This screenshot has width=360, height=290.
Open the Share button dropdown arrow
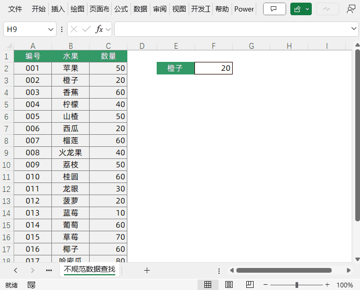pos(307,9)
